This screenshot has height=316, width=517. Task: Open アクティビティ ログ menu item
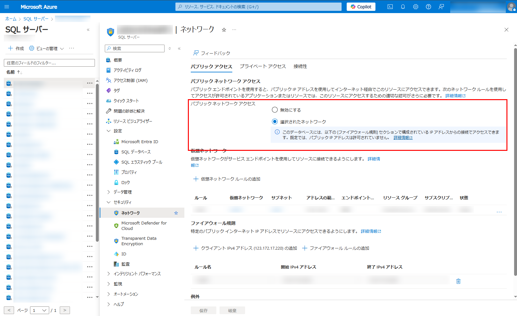coord(127,70)
